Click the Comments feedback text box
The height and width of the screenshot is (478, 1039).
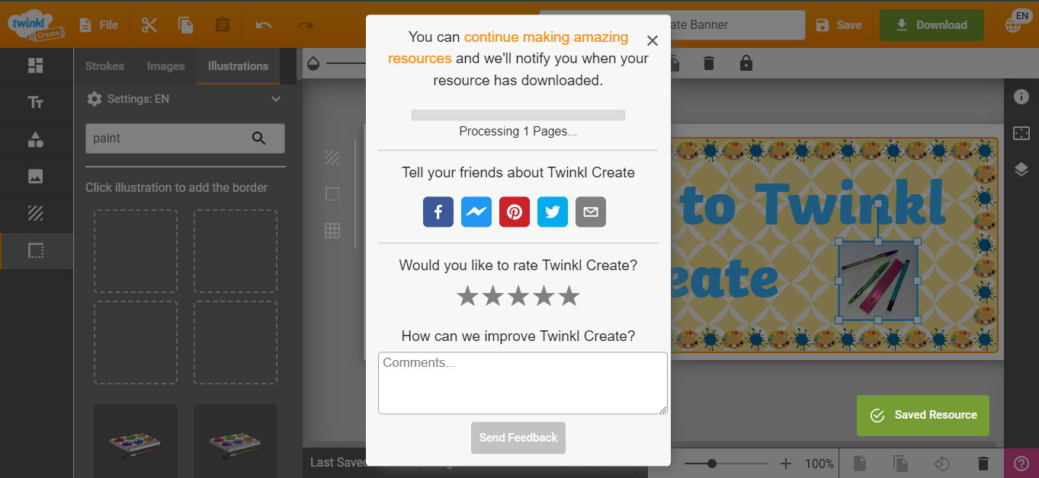coord(522,383)
